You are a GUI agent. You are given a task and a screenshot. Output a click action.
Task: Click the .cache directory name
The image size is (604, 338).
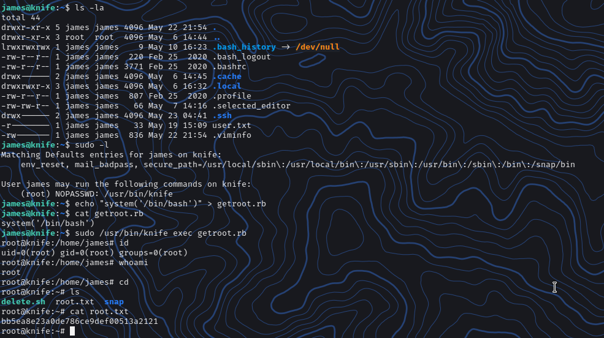click(x=227, y=77)
